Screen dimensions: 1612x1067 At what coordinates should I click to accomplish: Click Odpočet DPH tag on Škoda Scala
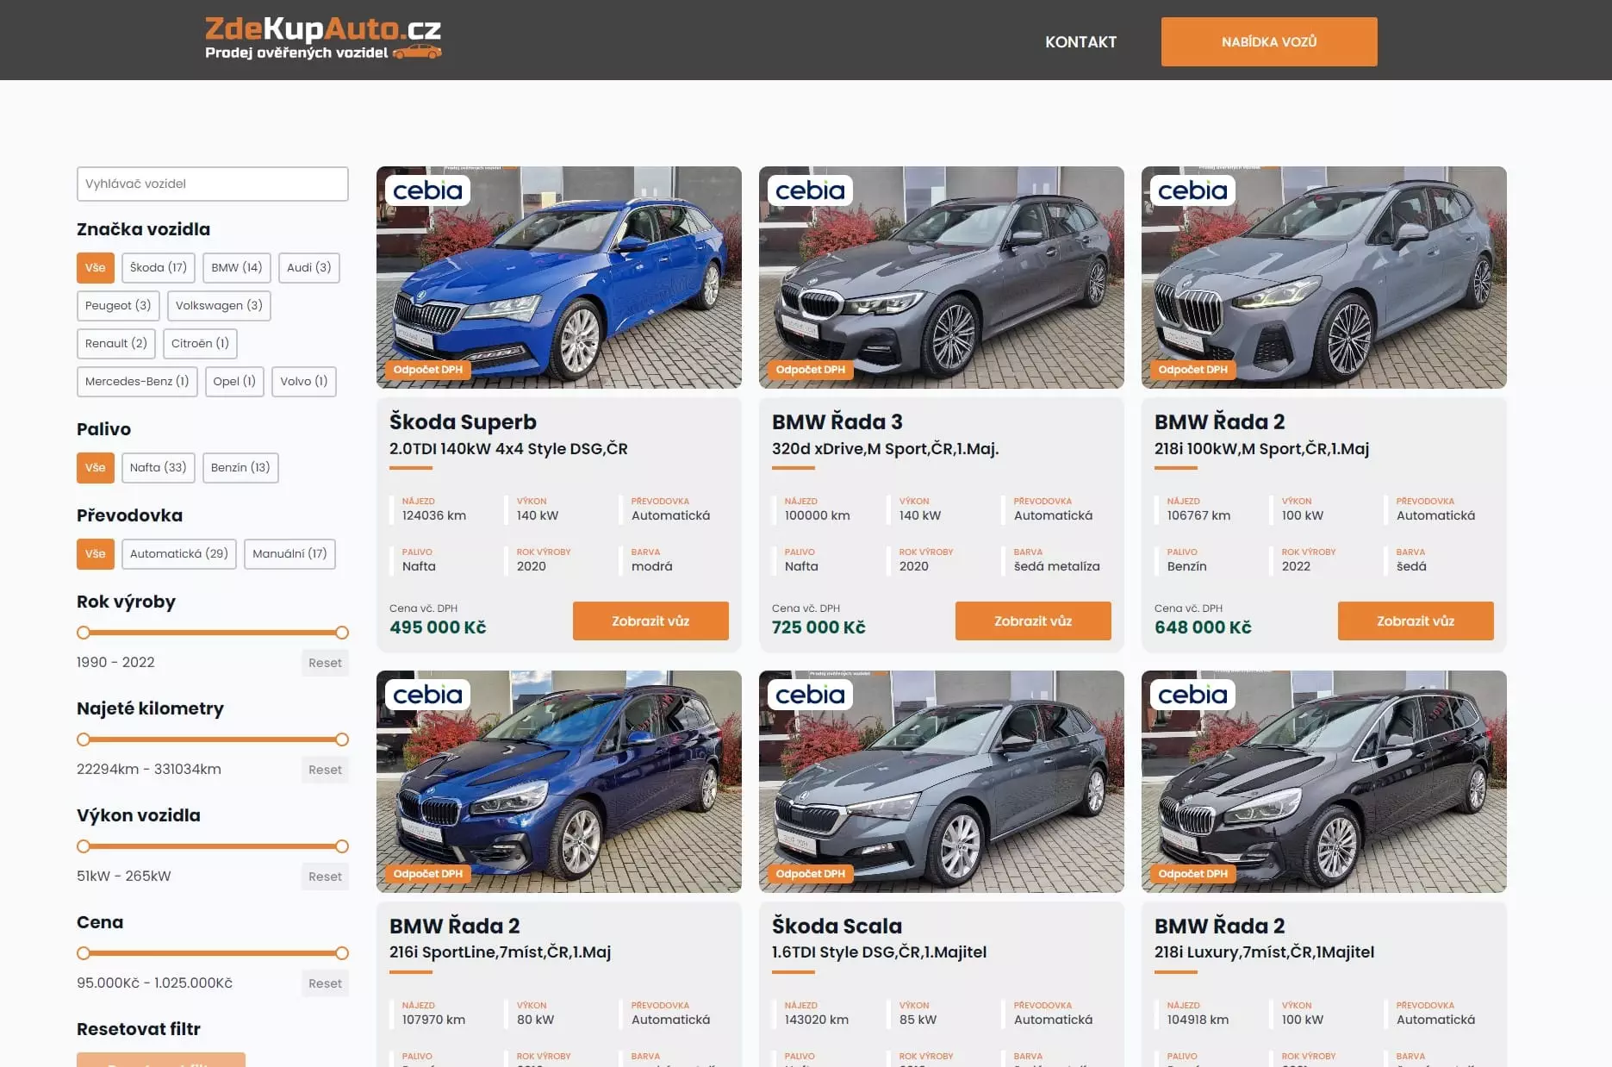click(810, 874)
